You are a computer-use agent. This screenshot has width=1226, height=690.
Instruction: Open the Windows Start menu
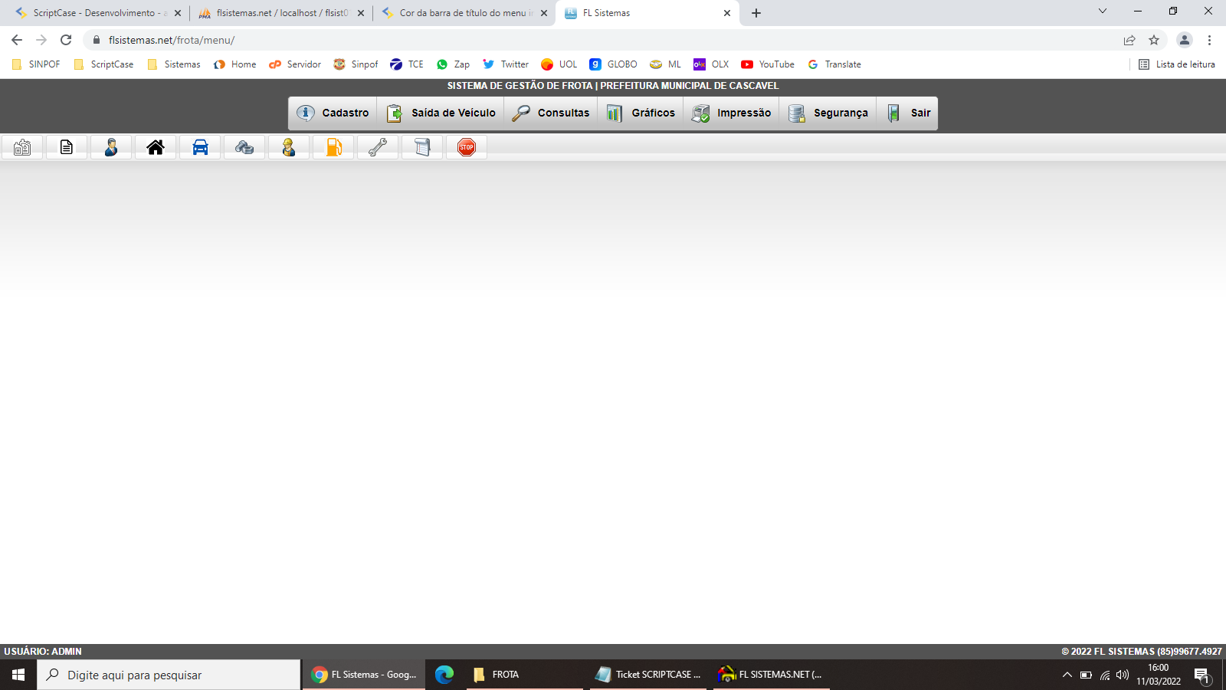point(18,675)
